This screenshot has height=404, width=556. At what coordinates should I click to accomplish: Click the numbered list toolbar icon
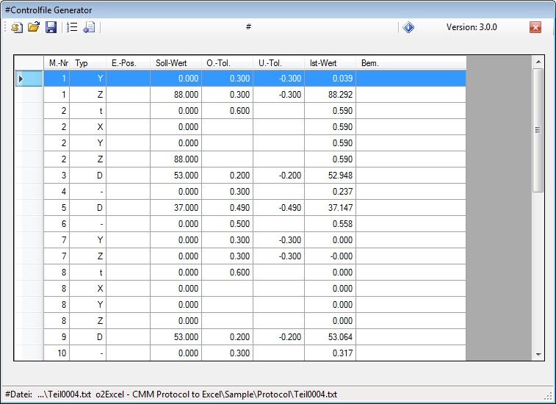(72, 27)
